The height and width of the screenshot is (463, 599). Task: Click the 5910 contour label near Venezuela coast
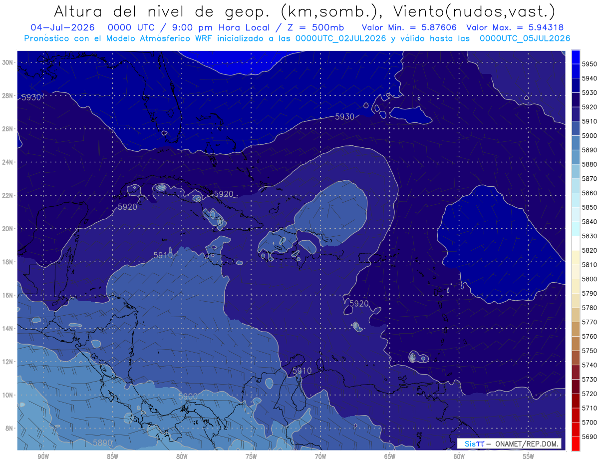[301, 371]
